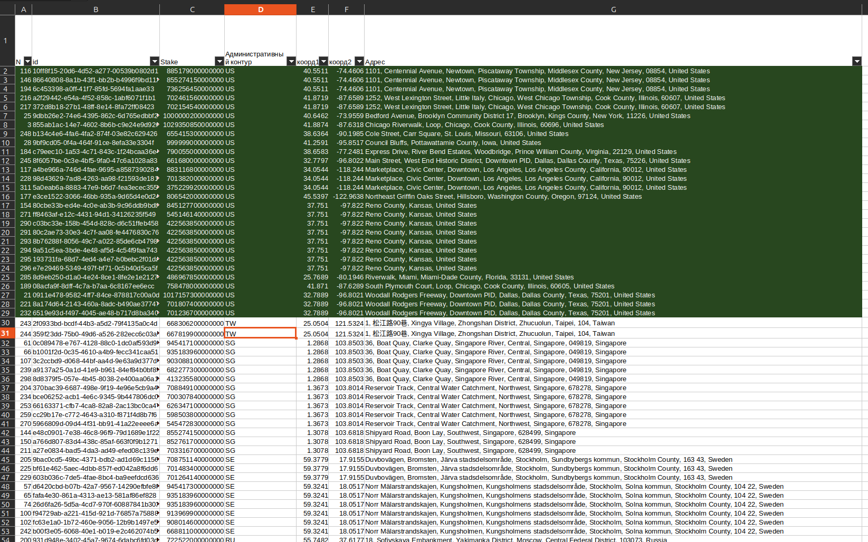Click коорд1 value 40.6462
This screenshot has height=542, width=868.
[312, 115]
